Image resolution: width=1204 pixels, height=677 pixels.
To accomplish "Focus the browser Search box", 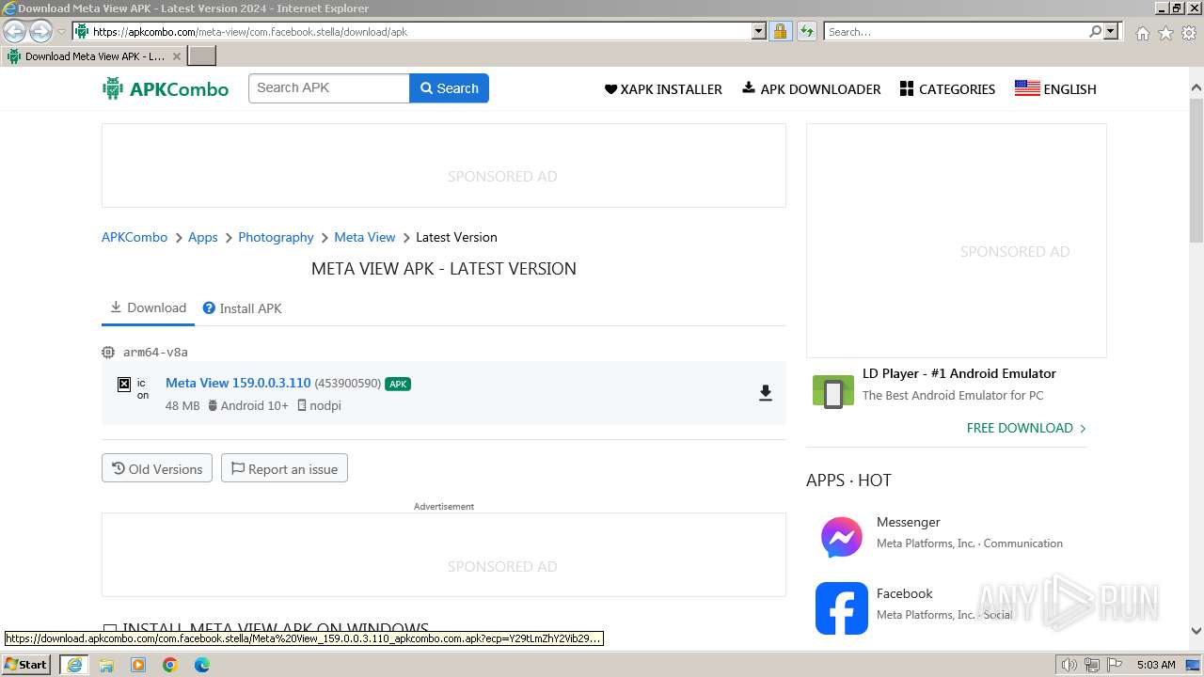I will coord(956,31).
